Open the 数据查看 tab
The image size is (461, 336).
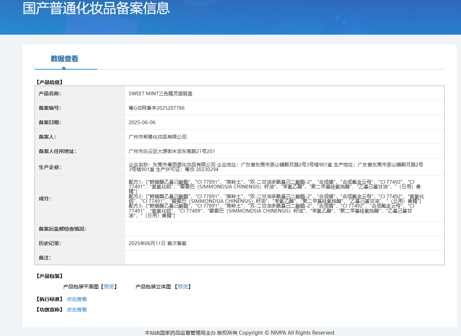pos(64,59)
